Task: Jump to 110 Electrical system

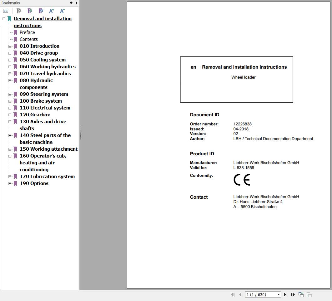Action: point(45,108)
